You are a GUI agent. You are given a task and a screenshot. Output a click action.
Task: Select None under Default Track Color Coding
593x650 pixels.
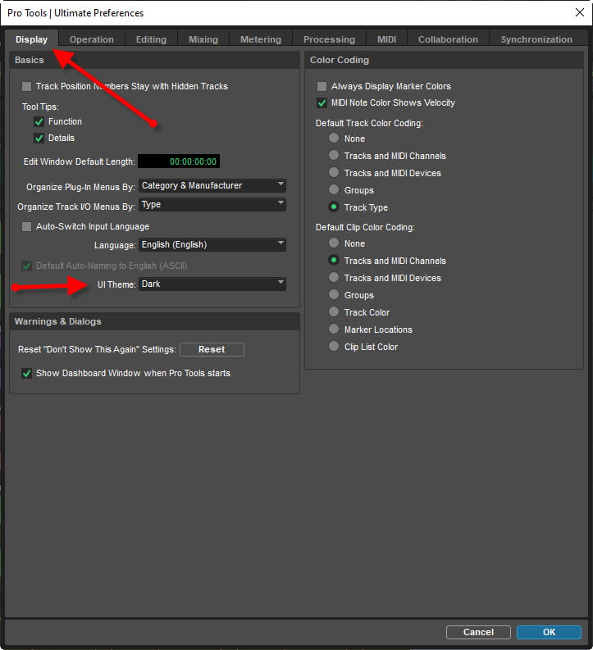pyautogui.click(x=334, y=138)
